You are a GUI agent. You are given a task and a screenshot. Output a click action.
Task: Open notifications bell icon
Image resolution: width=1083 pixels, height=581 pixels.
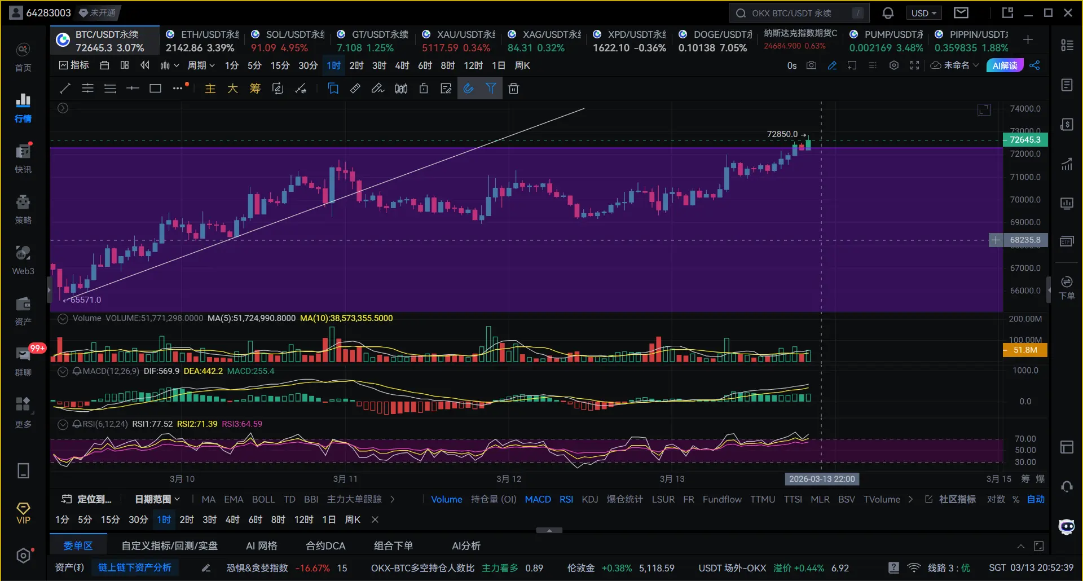pyautogui.click(x=888, y=13)
